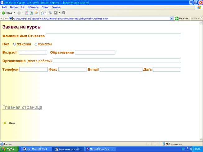Click the Mail envelope toolbar icon
This screenshot has width=203, height=152.
43,13
